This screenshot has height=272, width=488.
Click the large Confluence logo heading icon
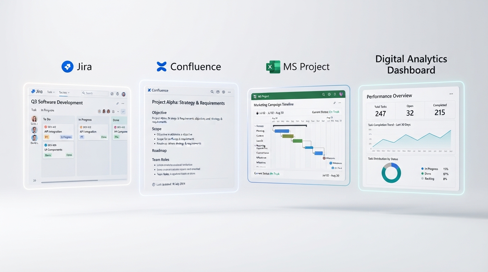click(161, 67)
